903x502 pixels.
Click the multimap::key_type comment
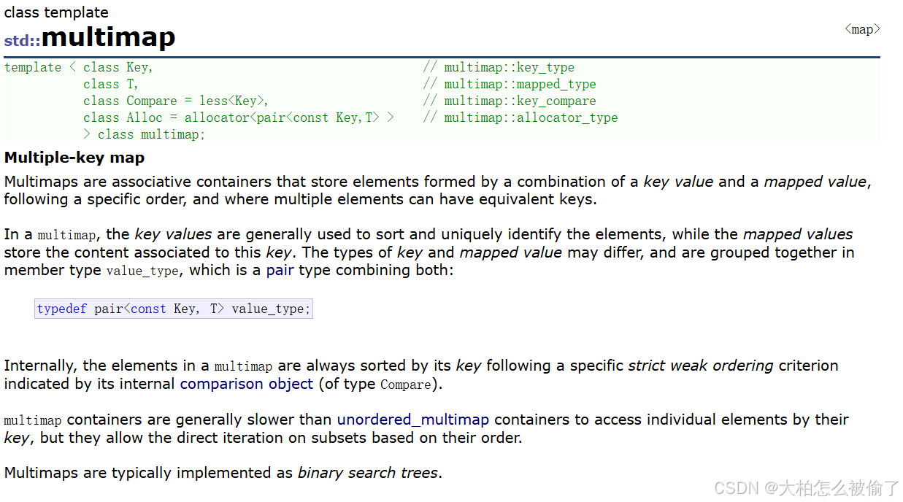click(499, 67)
